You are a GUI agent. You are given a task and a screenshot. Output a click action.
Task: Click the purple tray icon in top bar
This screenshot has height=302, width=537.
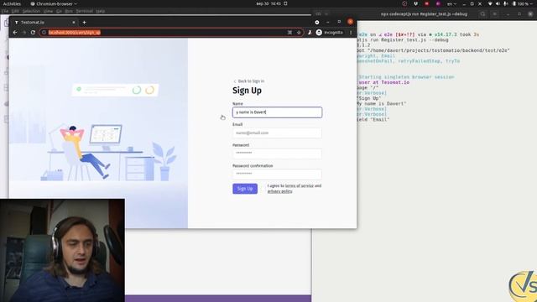[x=438, y=3]
